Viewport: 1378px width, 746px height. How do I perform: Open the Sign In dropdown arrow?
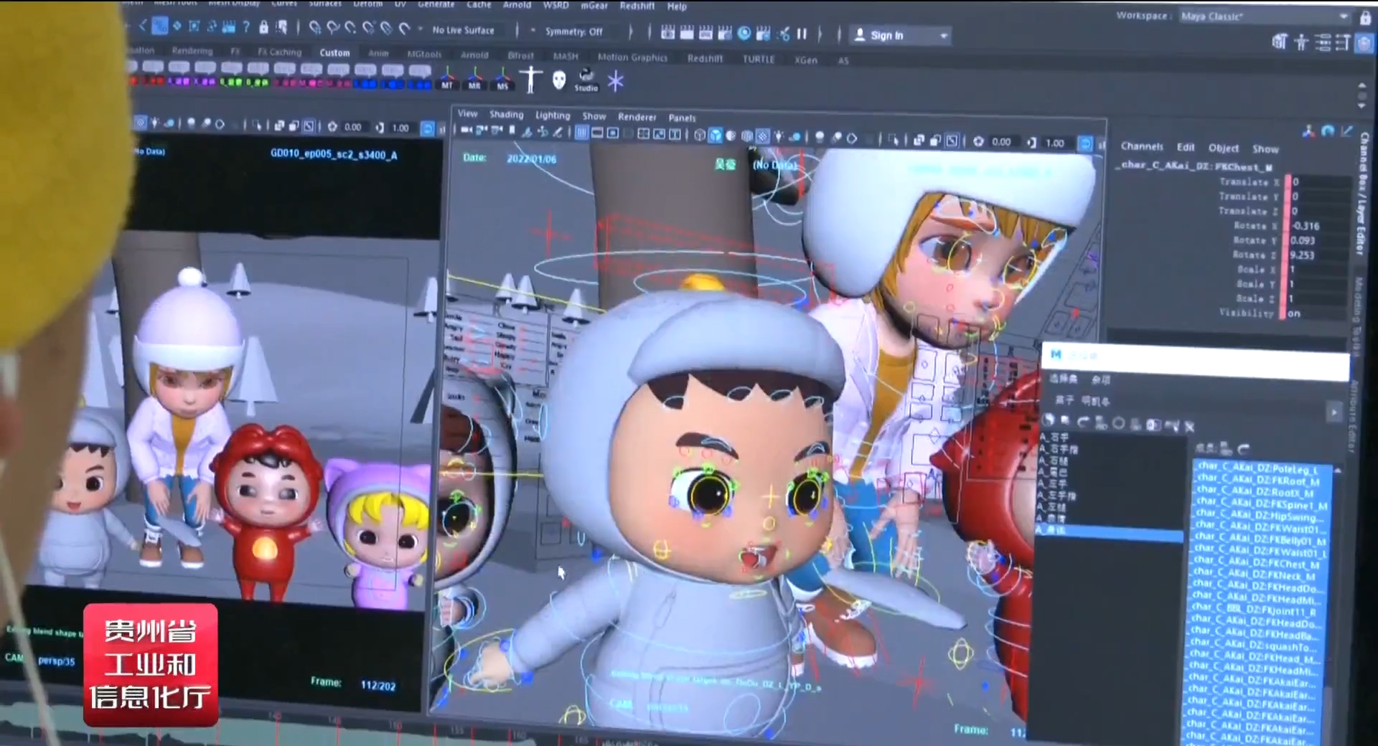[x=944, y=36]
